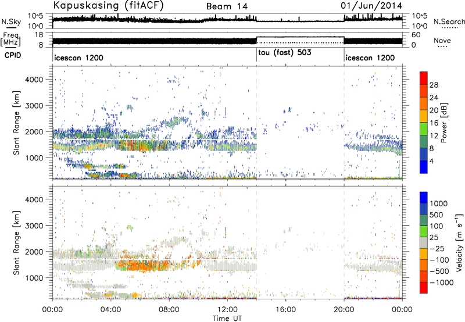Pick the light green 12–16 dB power swatch
465x322 pixels.
coord(424,129)
